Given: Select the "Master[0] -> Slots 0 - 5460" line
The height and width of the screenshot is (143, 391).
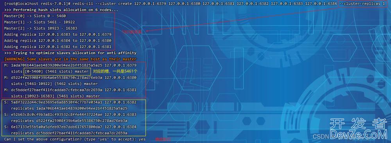Looking at the screenshot, I should coord(35,16).
